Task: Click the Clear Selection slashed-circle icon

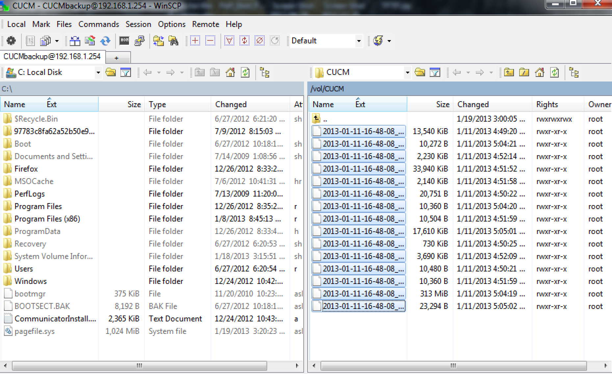Action: tap(260, 41)
